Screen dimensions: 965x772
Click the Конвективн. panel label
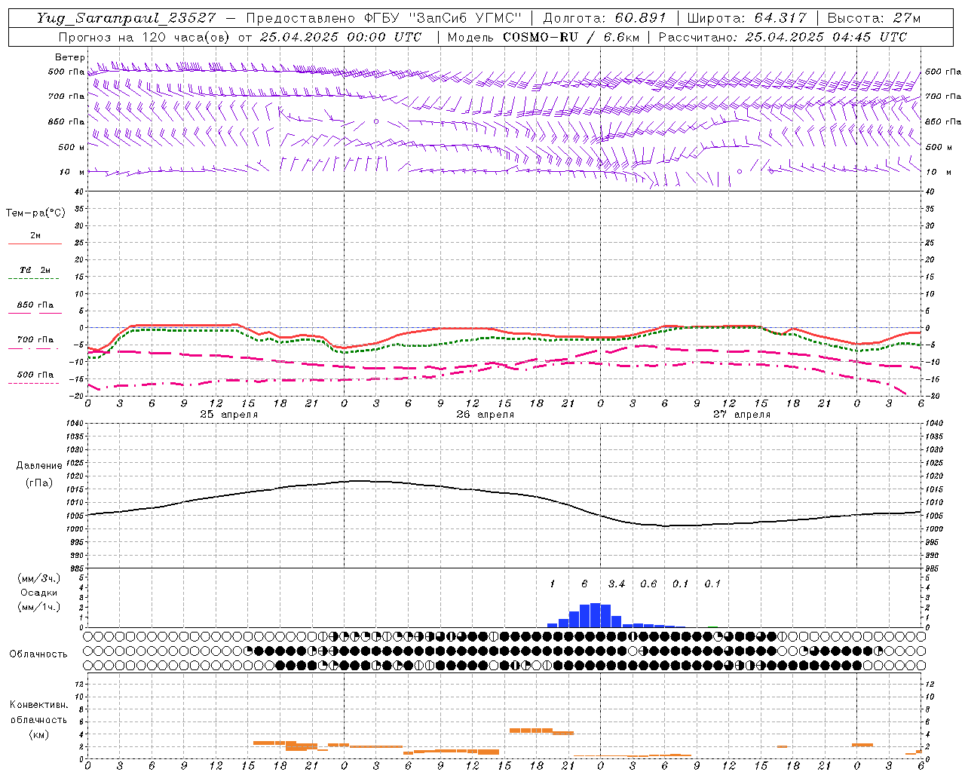pyautogui.click(x=38, y=705)
